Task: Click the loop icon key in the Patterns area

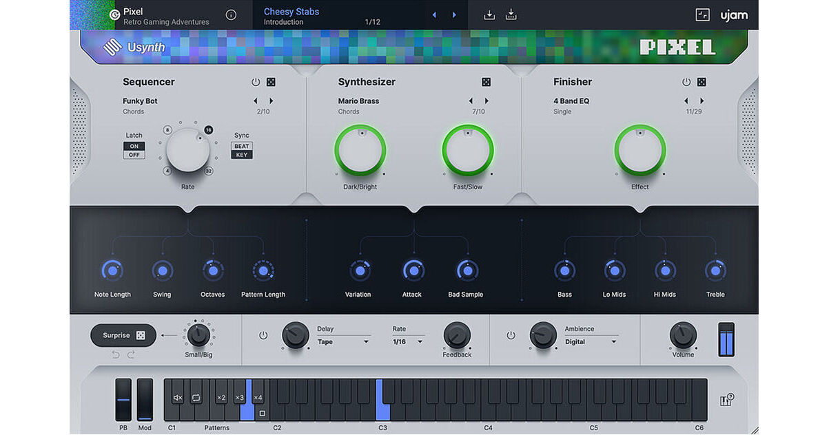Action: point(197,397)
